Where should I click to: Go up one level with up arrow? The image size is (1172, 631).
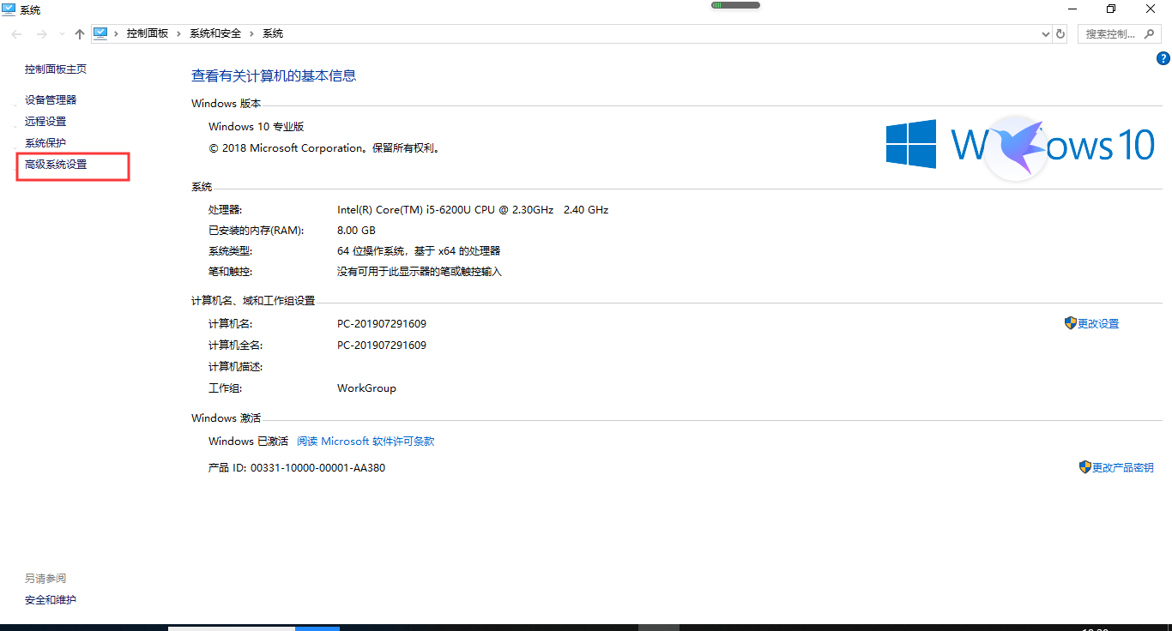80,34
